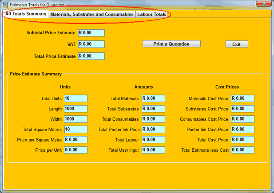Image resolution: width=274 pixels, height=193 pixels.
Task: Switch to All Totals Summary tab
Action: tap(26, 14)
